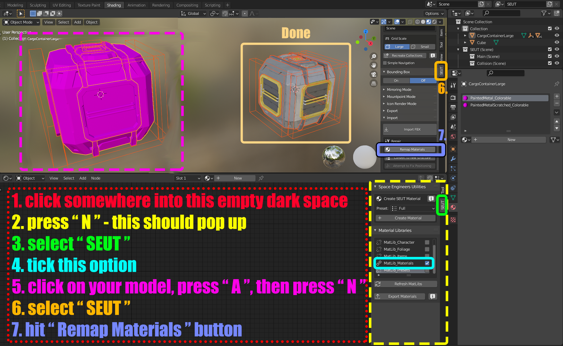
Task: Tick the MatLib_Character checkbox
Action: 427,242
